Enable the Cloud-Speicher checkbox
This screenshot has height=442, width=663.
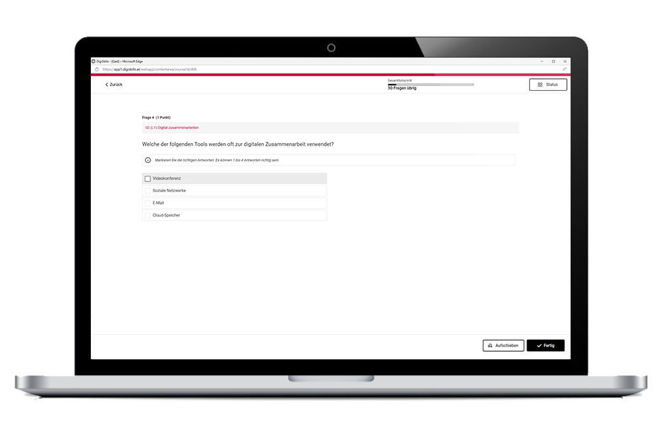(148, 215)
